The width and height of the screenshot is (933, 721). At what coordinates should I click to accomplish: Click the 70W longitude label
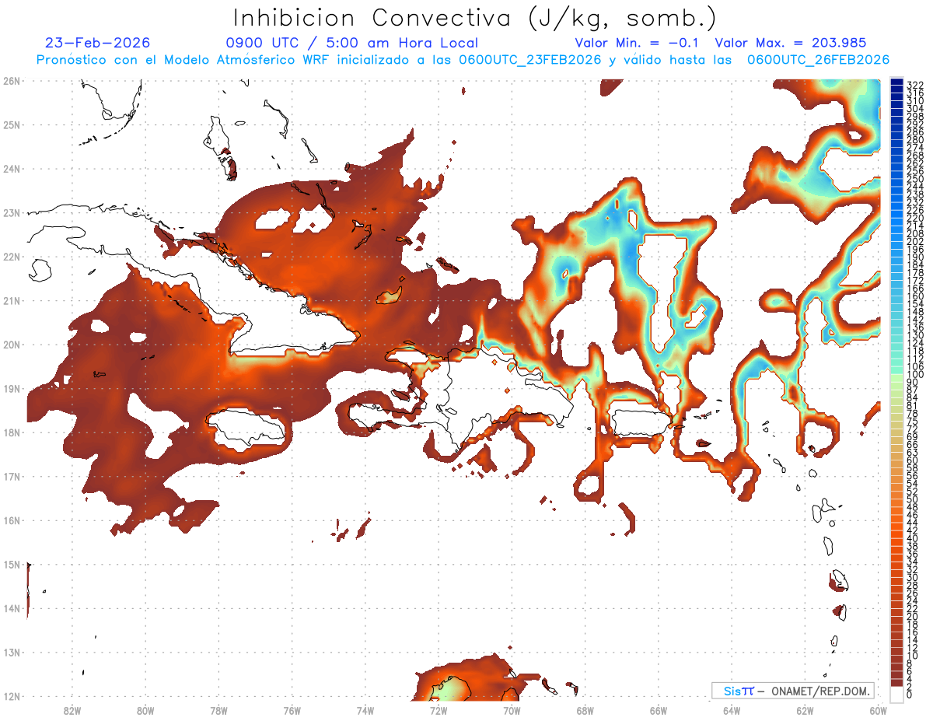click(512, 710)
